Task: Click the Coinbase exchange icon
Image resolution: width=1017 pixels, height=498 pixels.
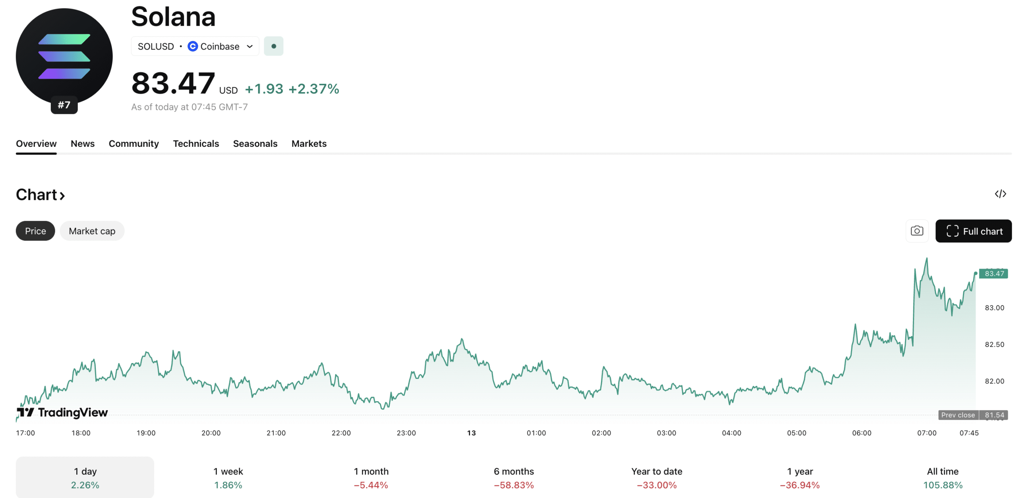Action: (192, 46)
